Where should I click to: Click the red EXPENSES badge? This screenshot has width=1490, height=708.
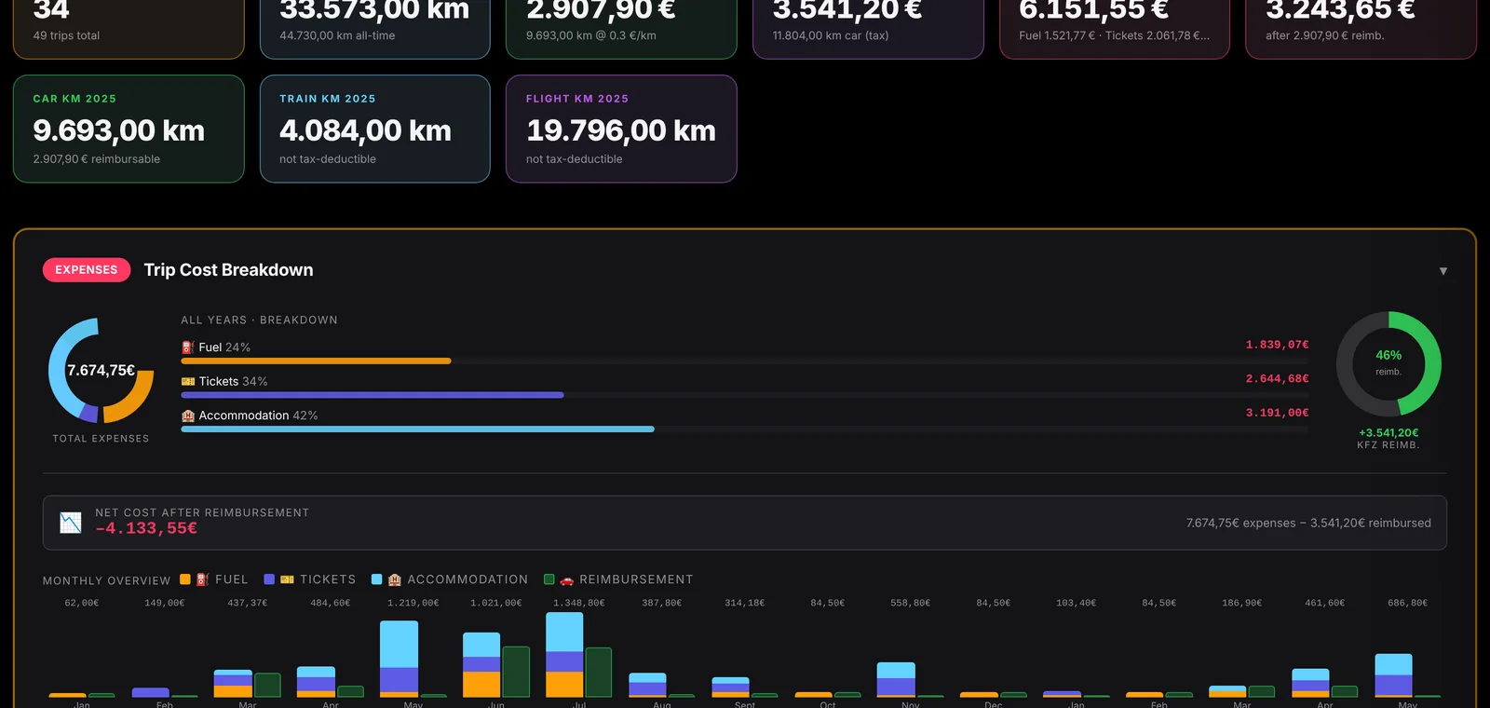[x=87, y=270]
